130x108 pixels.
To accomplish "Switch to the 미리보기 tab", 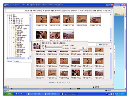I will [x=10, y=61].
